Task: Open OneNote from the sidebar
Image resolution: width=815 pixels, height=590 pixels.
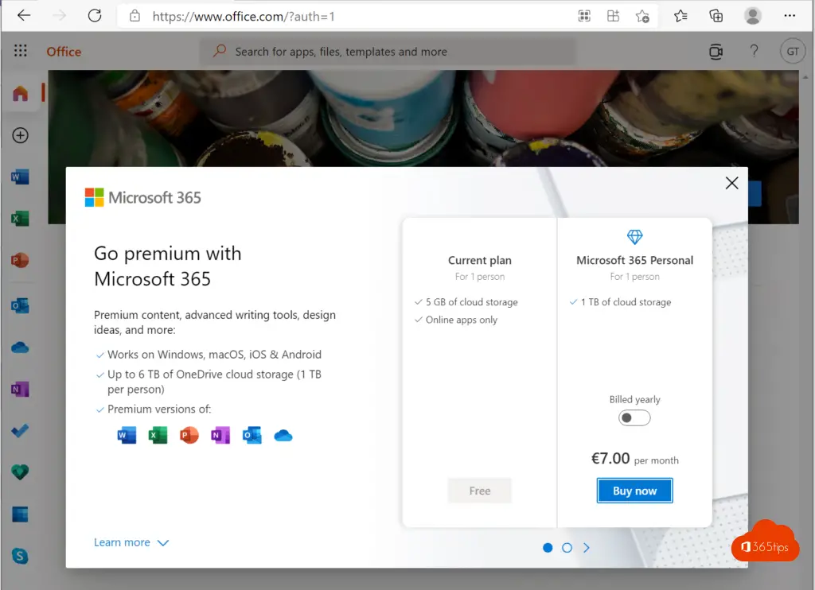Action: coord(20,390)
